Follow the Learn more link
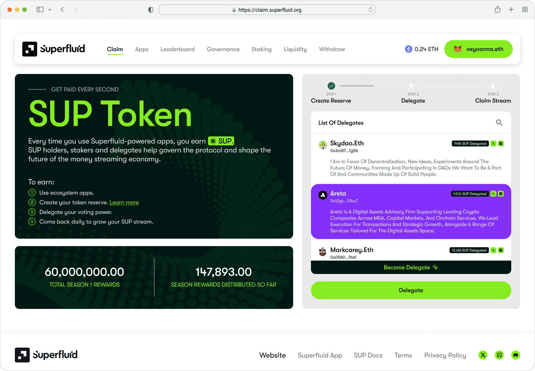The image size is (535, 371). 124,202
